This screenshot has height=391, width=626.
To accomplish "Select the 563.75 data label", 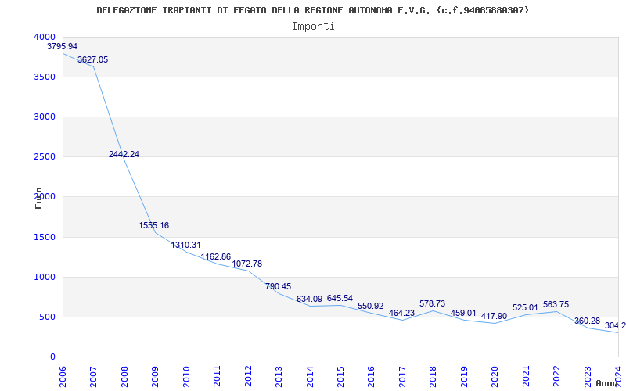I will tap(556, 304).
